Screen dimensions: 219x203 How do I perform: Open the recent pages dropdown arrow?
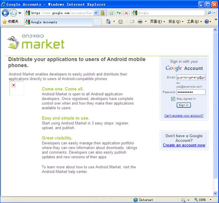[x=20, y=13]
